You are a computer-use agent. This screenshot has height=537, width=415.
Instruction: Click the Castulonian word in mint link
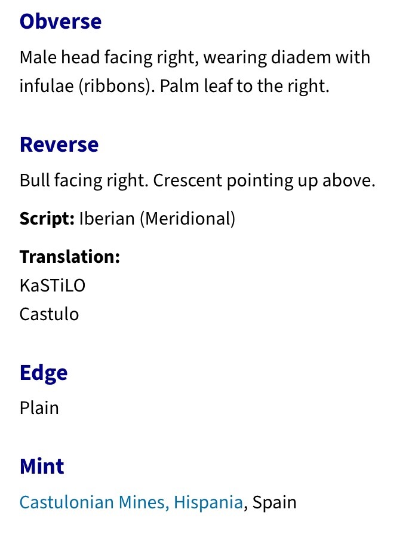click(67, 502)
